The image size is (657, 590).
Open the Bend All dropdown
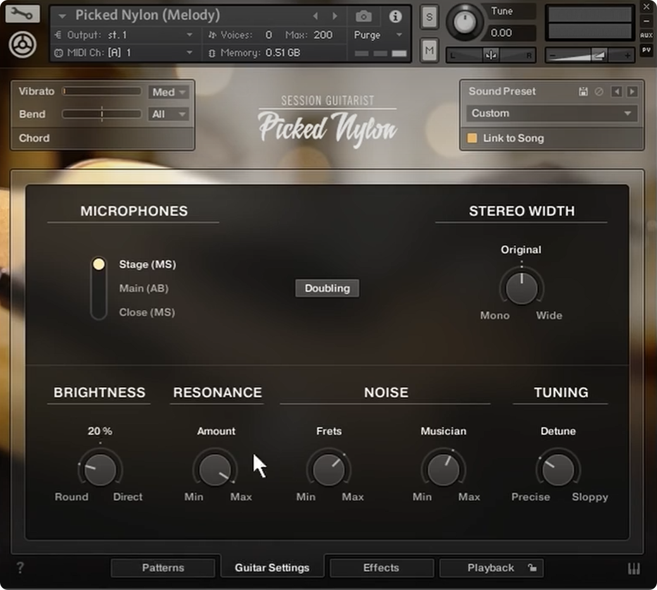click(x=168, y=114)
